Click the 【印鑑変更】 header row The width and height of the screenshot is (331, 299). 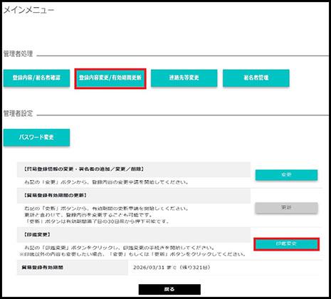(134, 235)
